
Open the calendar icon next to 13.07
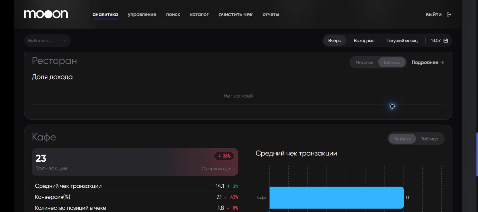point(446,41)
